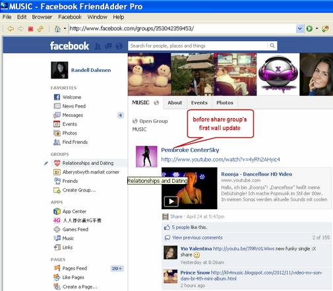Screen dimensions: 333x291
Task: Click the red Stop loading icon
Action: [x=30, y=29]
